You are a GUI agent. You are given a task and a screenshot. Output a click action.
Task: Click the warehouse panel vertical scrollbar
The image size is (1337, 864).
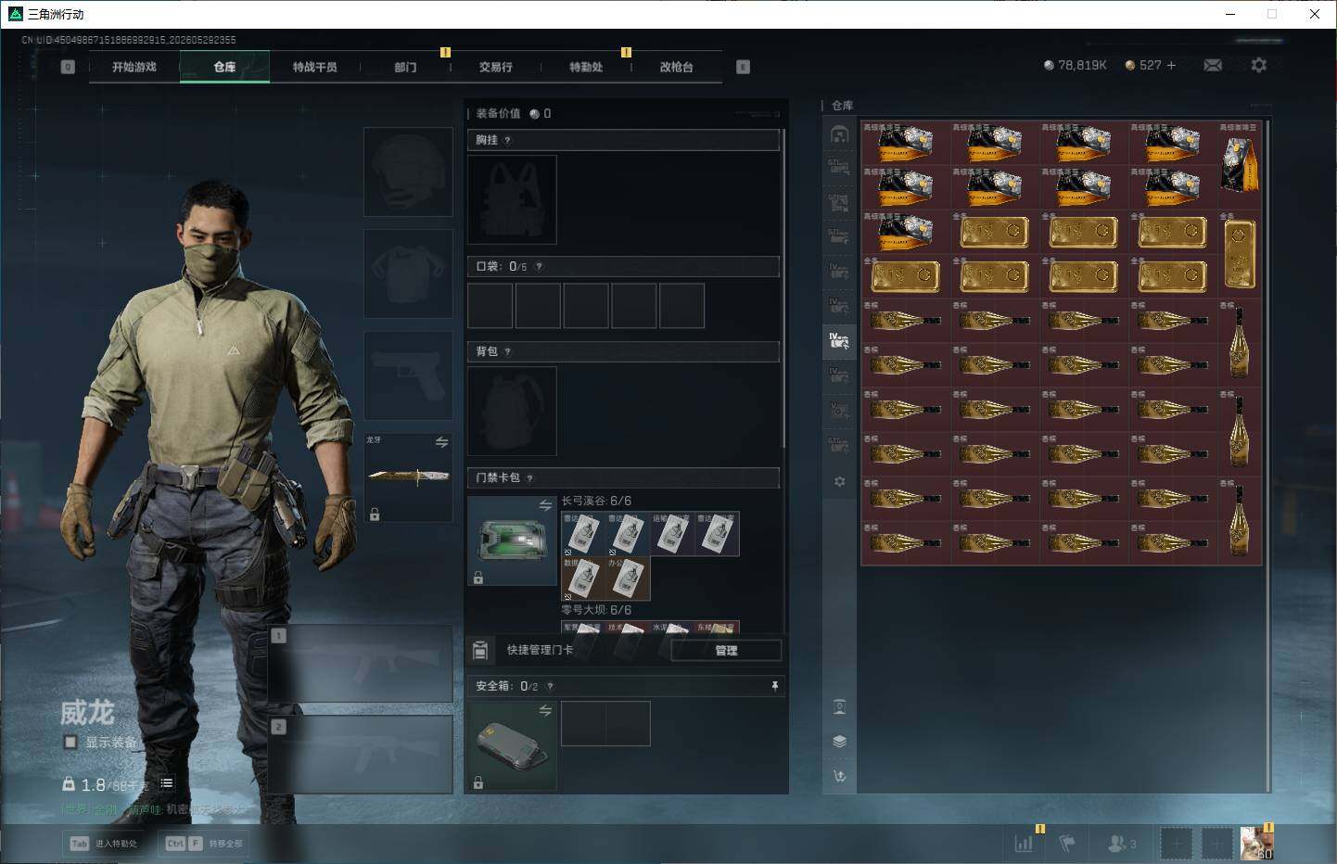coord(1268,454)
